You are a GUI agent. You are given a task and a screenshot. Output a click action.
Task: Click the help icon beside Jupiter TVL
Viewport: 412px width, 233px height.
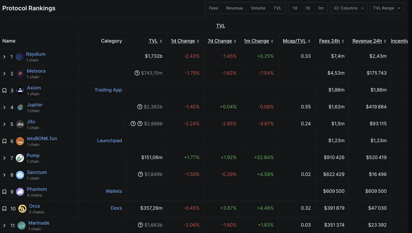(140, 107)
